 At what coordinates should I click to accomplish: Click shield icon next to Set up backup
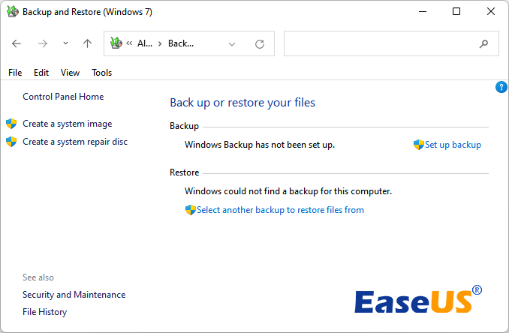click(x=419, y=145)
